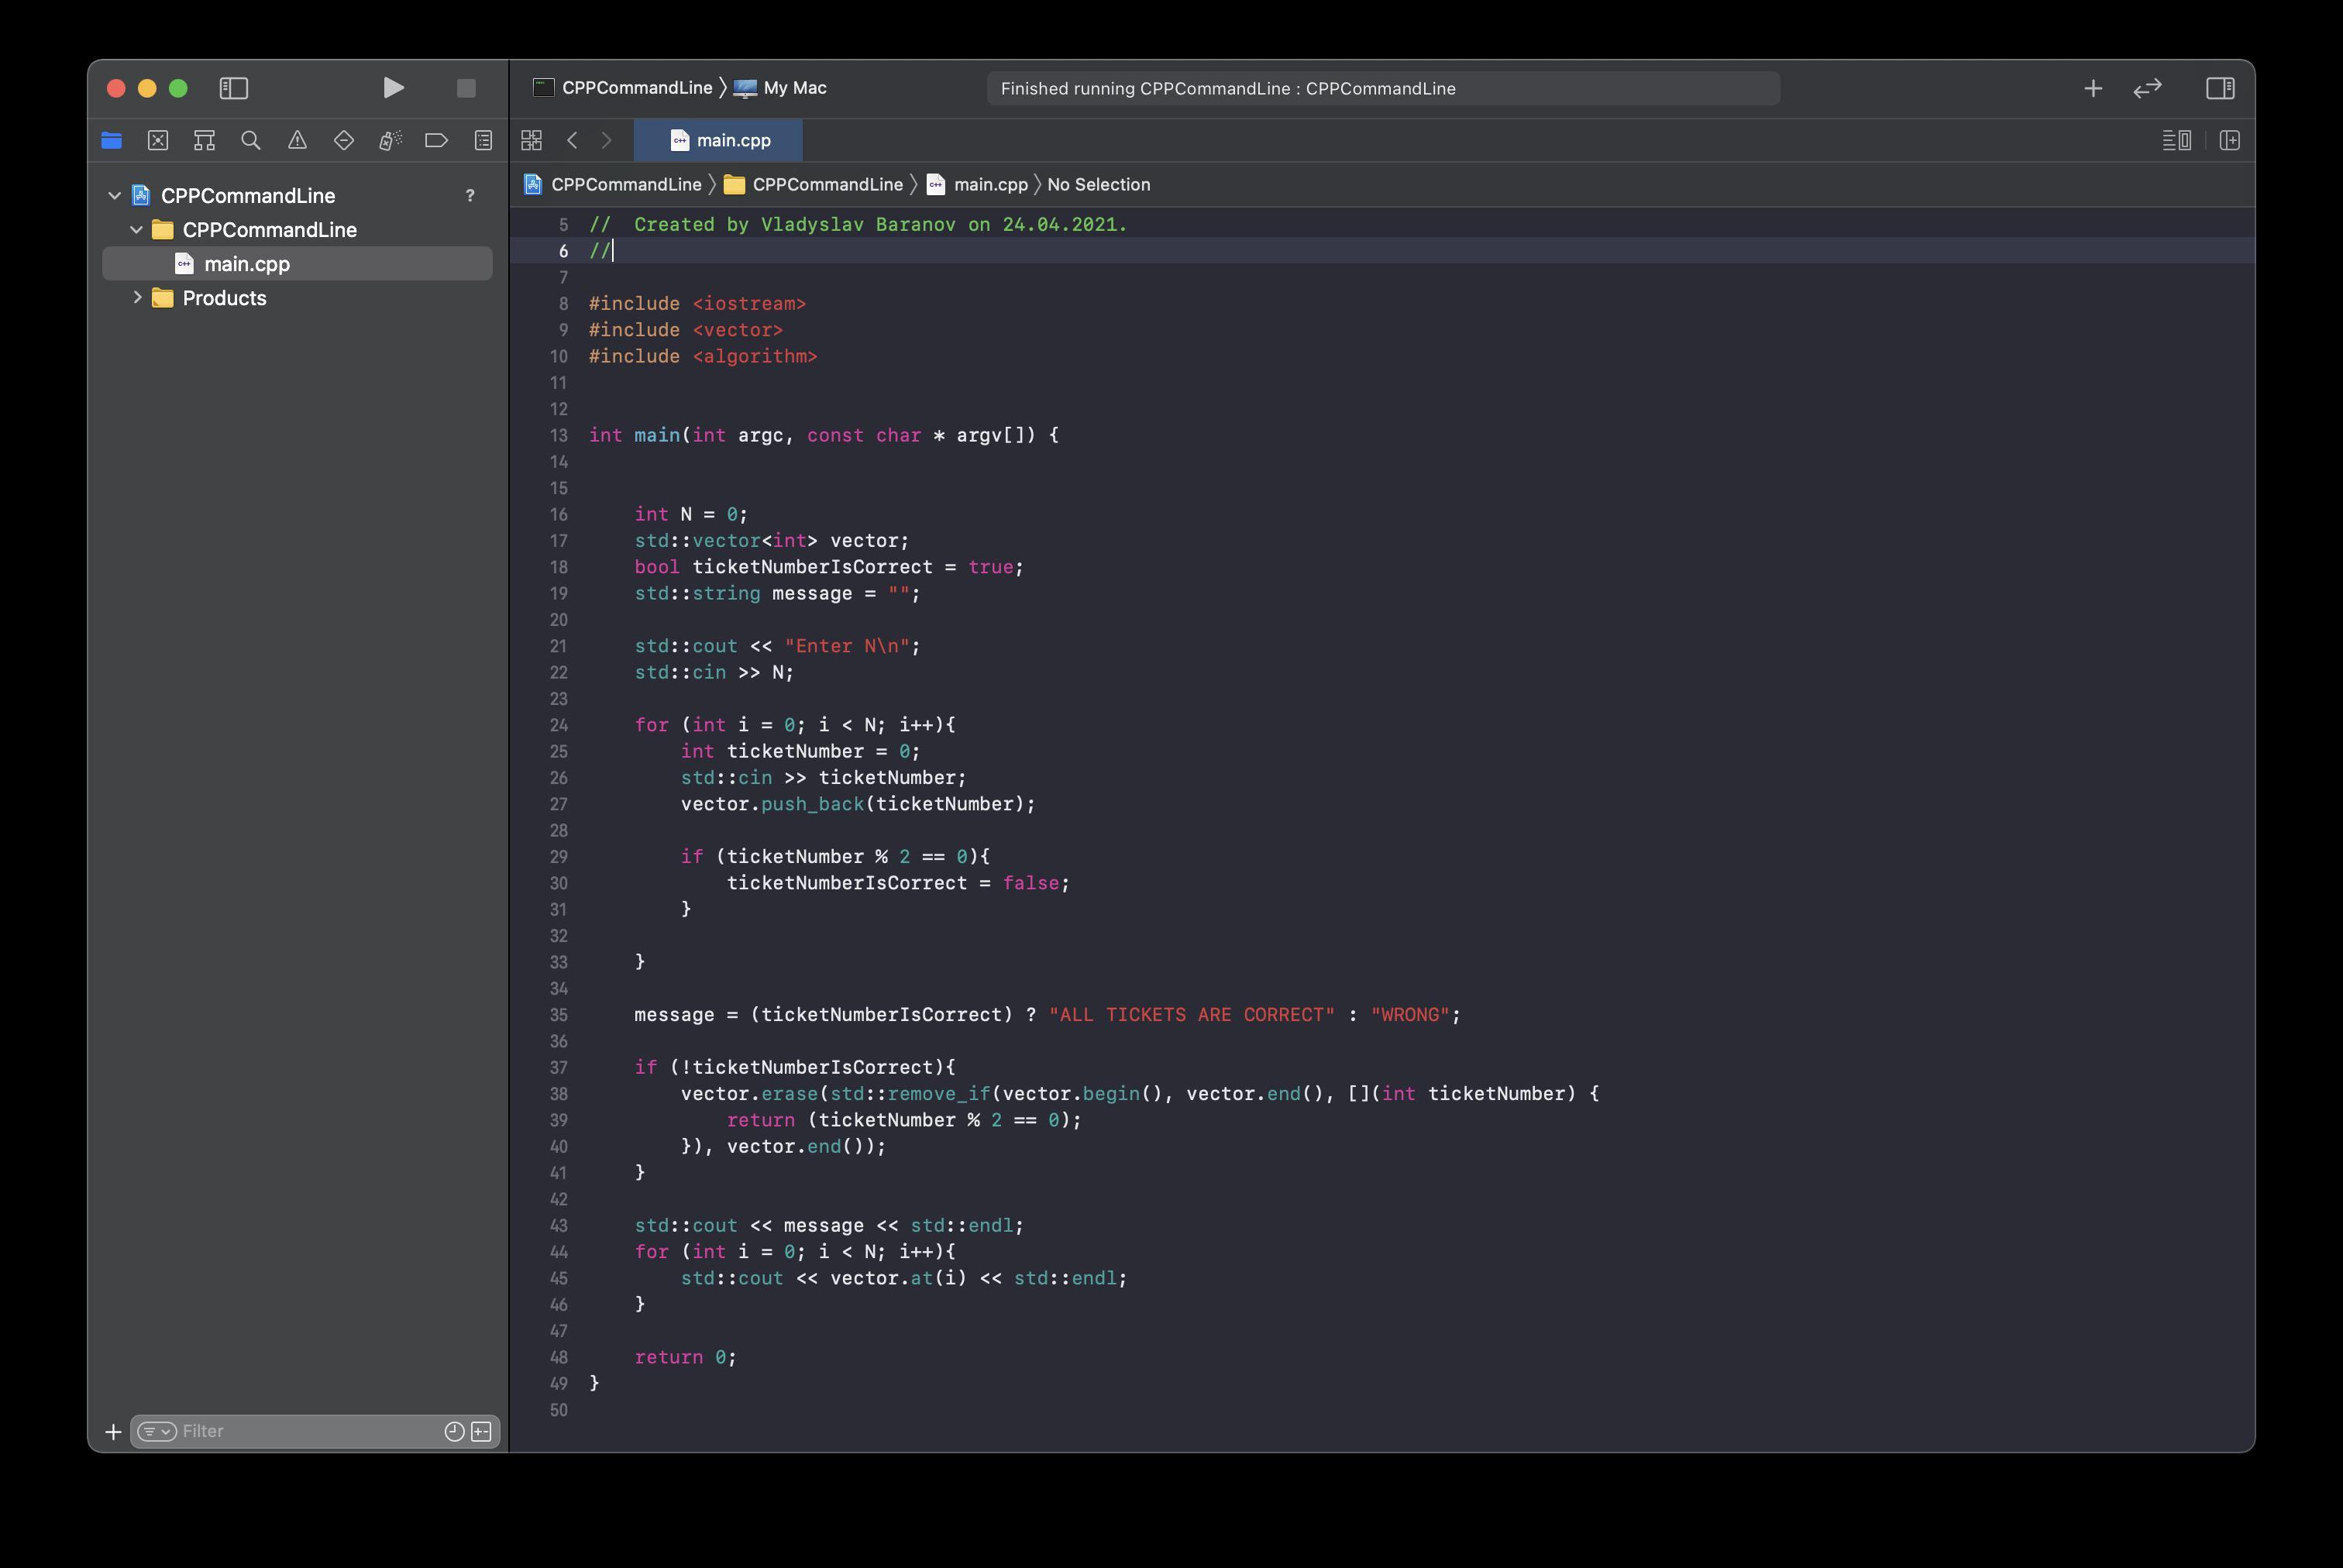Toggle the navigator sidebar visibility
Image resolution: width=2343 pixels, height=1568 pixels.
[233, 88]
